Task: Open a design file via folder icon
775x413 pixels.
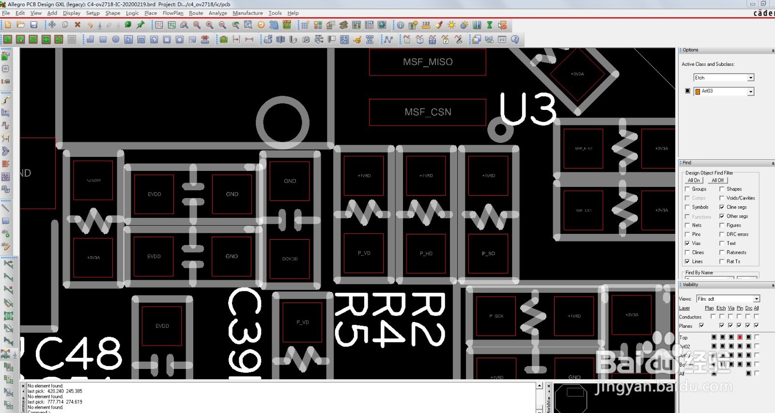Action: tap(21, 25)
